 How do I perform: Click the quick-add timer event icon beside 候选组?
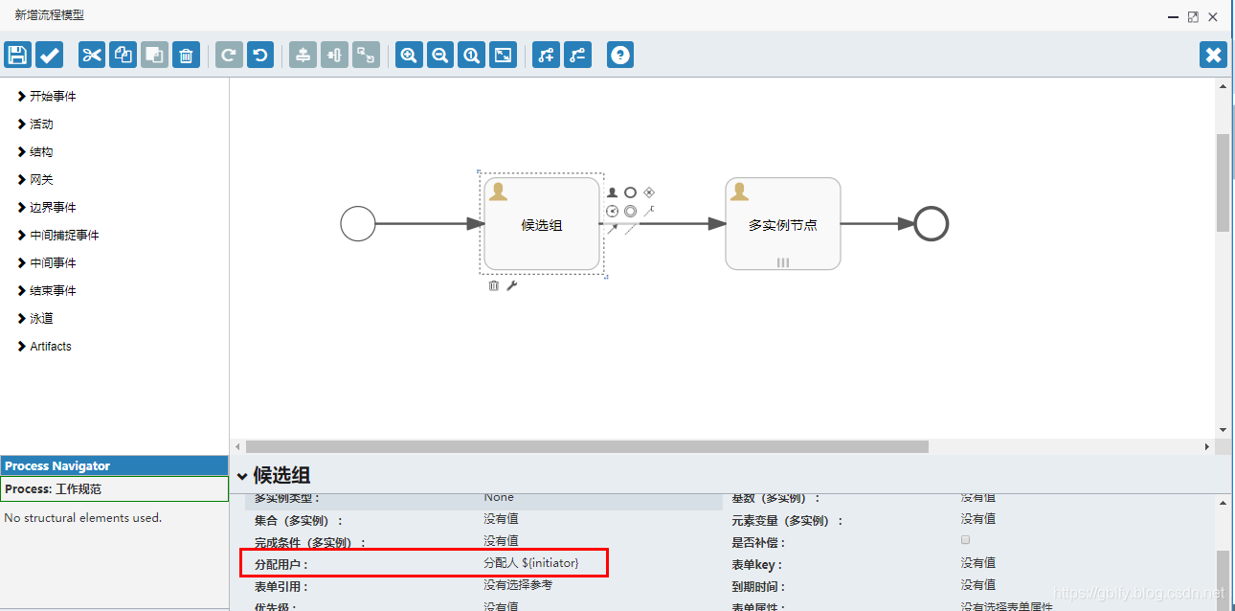(x=613, y=211)
